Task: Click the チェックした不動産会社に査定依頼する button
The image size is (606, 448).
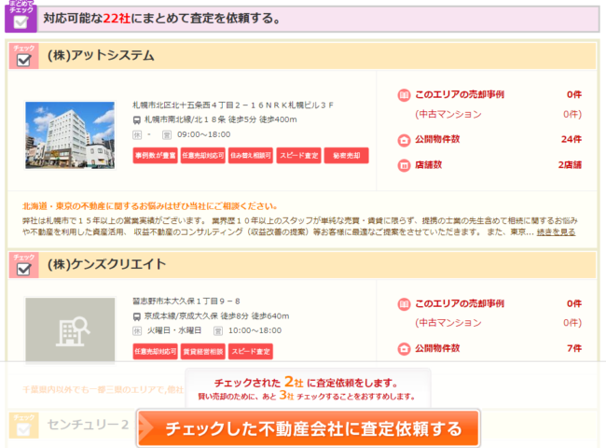Action: (308, 428)
